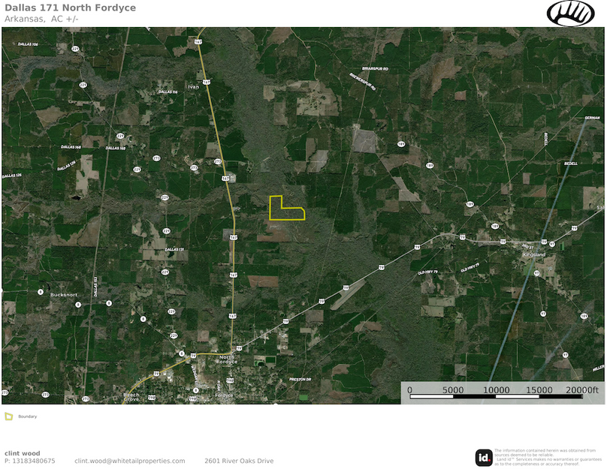The image size is (607, 469).
Task: Click the yellow Boundary legend icon
Action: pyautogui.click(x=8, y=416)
